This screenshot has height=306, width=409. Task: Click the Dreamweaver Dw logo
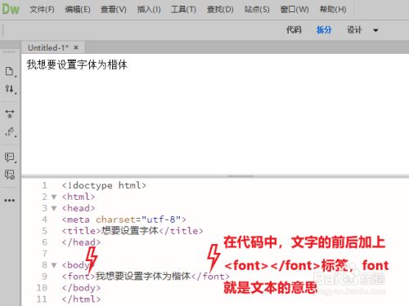(11, 9)
